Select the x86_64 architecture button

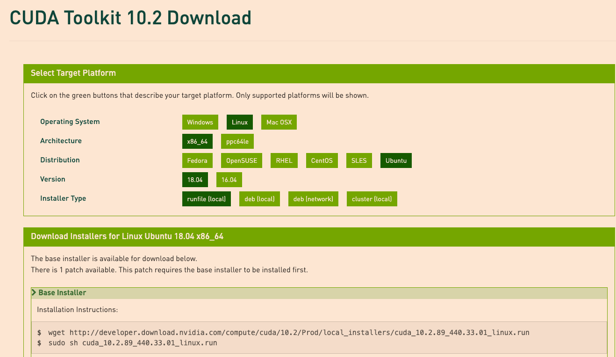(197, 141)
